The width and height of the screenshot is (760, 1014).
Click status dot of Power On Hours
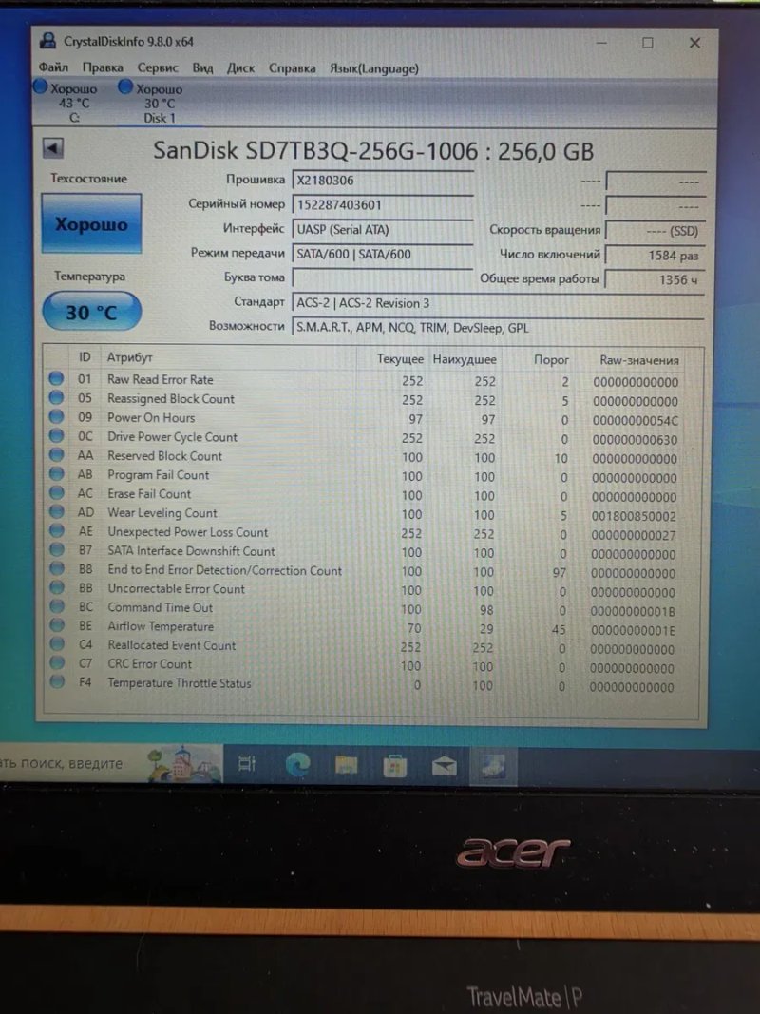[x=56, y=416]
